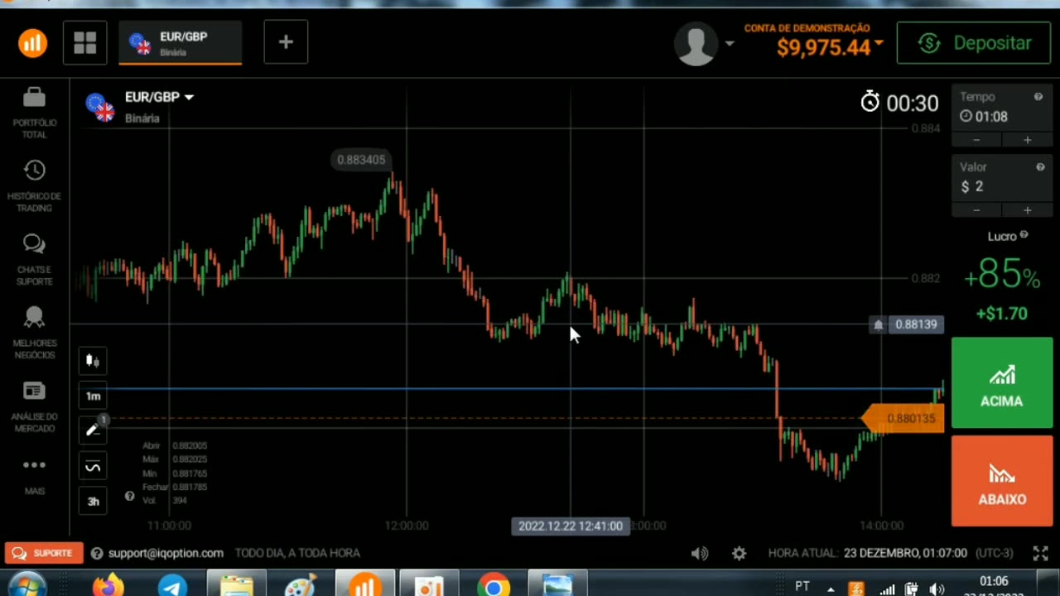This screenshot has height=596, width=1060.
Task: Select the 1m candle interval button
Action: 93,397
